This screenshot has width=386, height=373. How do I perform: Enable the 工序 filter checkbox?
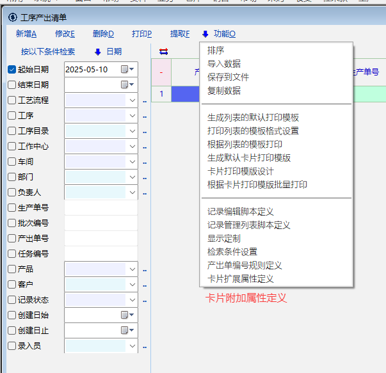pyautogui.click(x=12, y=115)
